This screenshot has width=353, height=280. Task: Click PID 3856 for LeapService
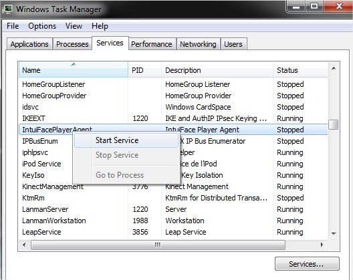click(x=140, y=232)
